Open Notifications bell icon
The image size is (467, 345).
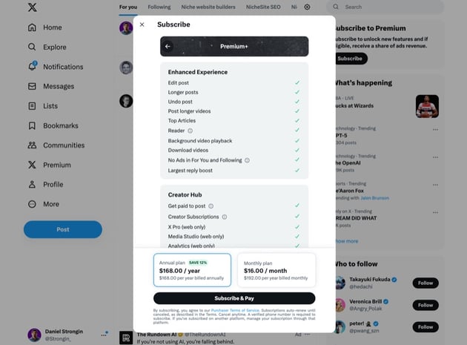tap(32, 67)
